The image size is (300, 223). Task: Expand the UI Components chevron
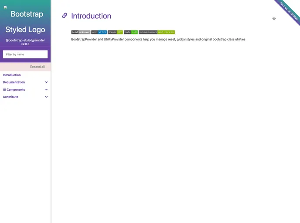pyautogui.click(x=46, y=89)
